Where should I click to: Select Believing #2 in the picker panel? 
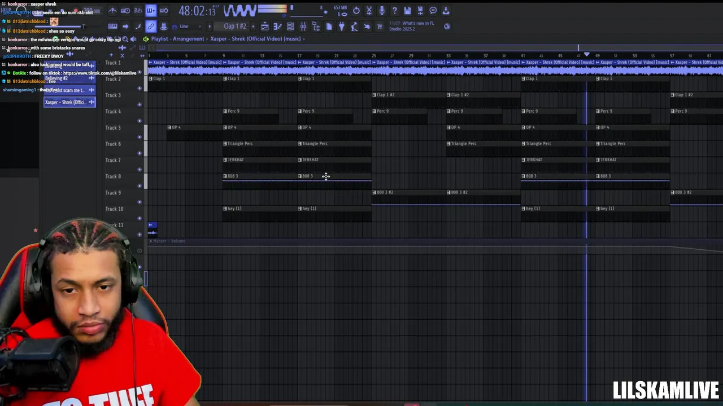click(x=69, y=78)
